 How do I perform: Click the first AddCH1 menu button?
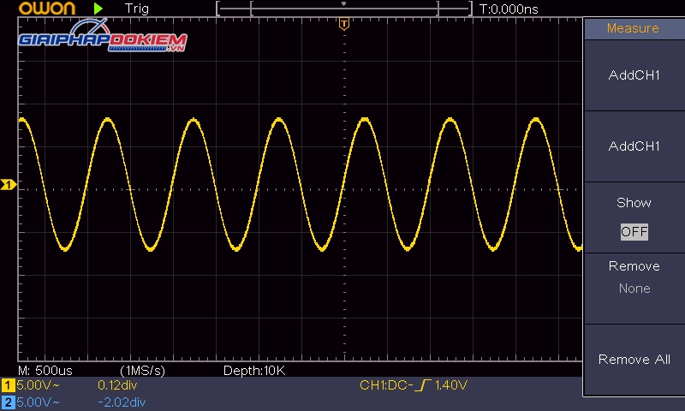tap(634, 75)
